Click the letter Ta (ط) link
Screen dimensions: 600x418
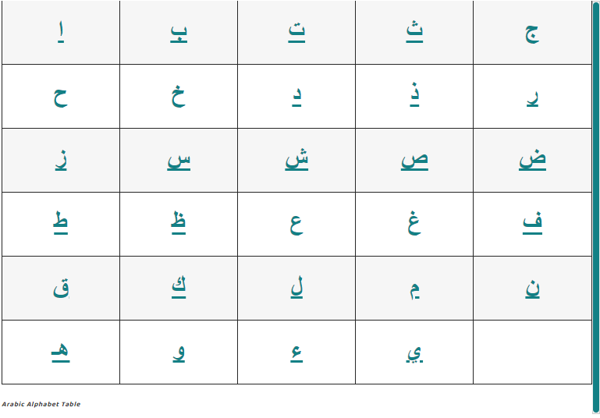coord(61,223)
